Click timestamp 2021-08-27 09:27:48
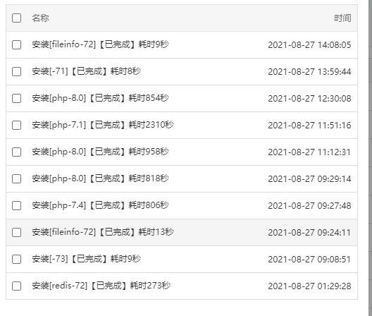372x316 pixels. pos(309,206)
